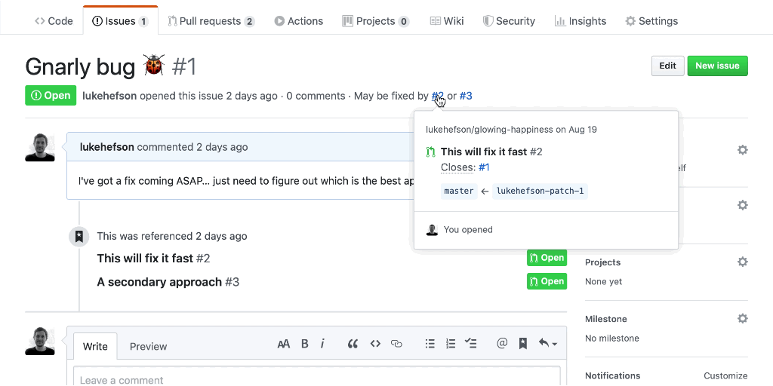Click lukehefson name in comment header
This screenshot has height=386, width=773.
[x=107, y=147]
